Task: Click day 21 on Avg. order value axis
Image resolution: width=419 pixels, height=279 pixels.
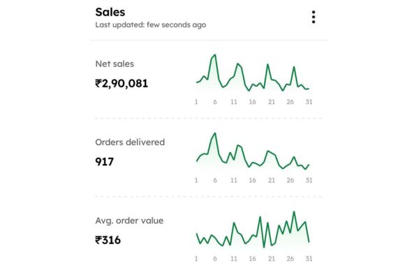Action: 272,258
